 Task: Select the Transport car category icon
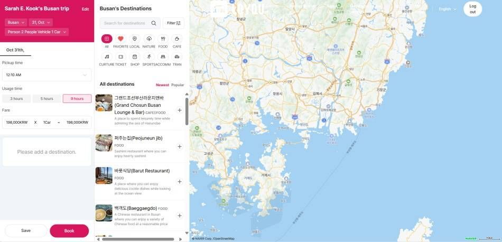176,57
